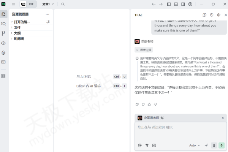This screenshot has width=228, height=152.
Task: Open the Run and Debug bug icon
Action: (3, 53)
